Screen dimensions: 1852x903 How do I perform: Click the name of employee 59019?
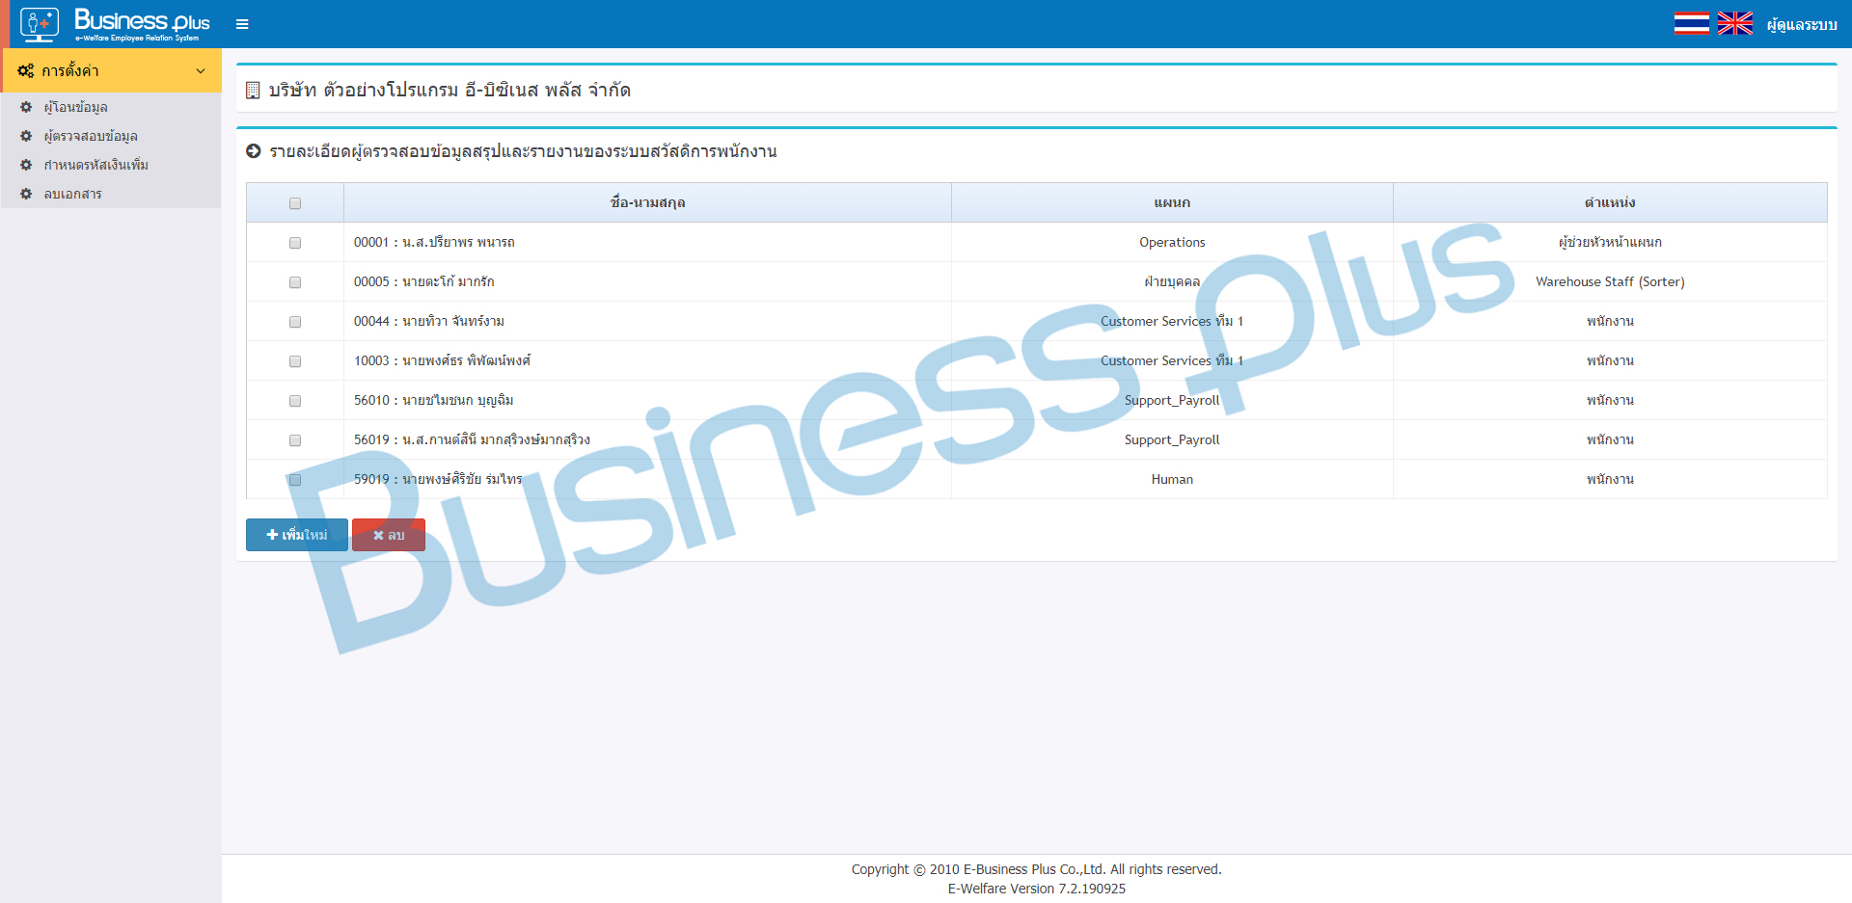pyautogui.click(x=438, y=479)
